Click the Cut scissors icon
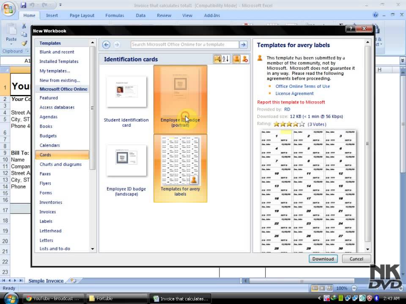406x304 pixels. [24, 26]
